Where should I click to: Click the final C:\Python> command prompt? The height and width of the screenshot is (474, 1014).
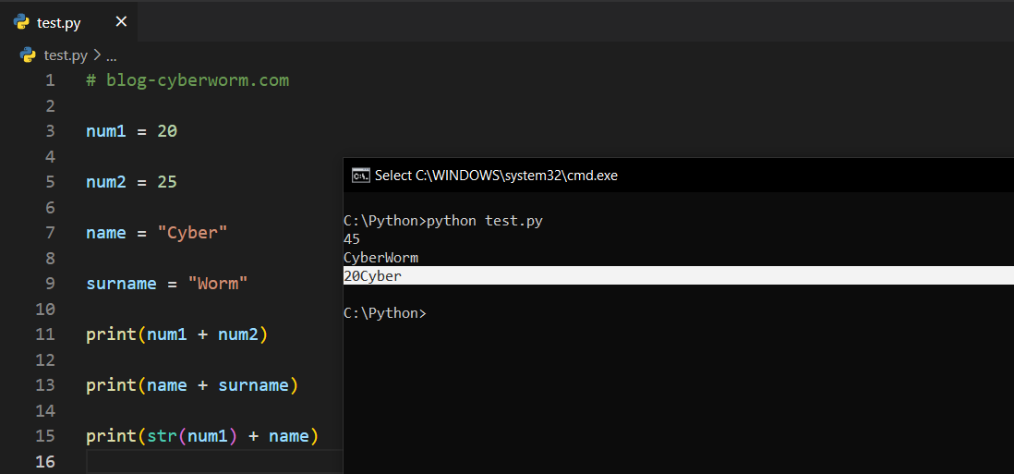(384, 313)
